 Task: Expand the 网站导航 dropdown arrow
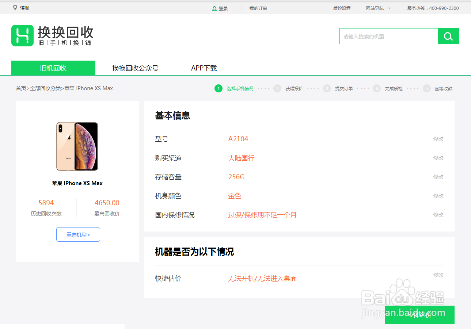(390, 8)
